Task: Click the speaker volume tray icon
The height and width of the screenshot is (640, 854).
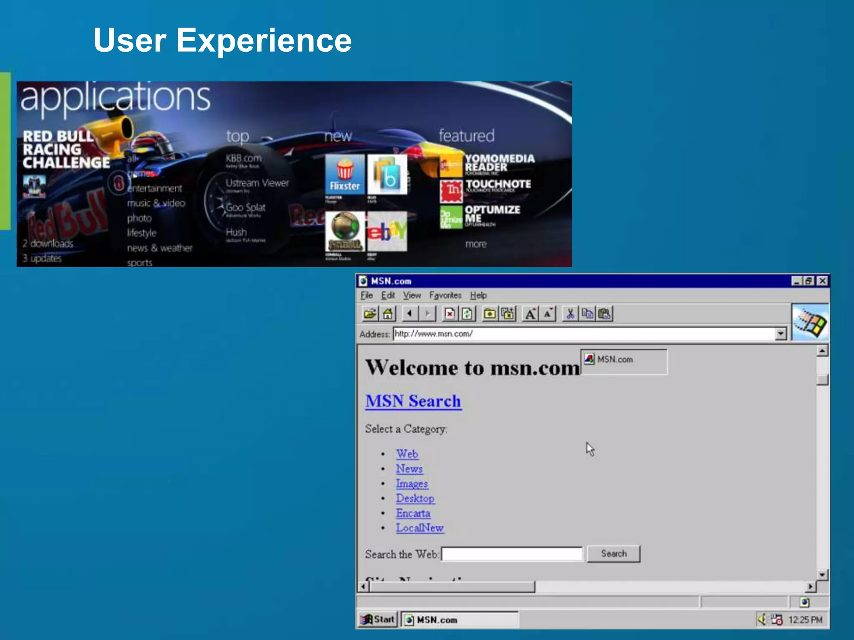Action: click(762, 620)
